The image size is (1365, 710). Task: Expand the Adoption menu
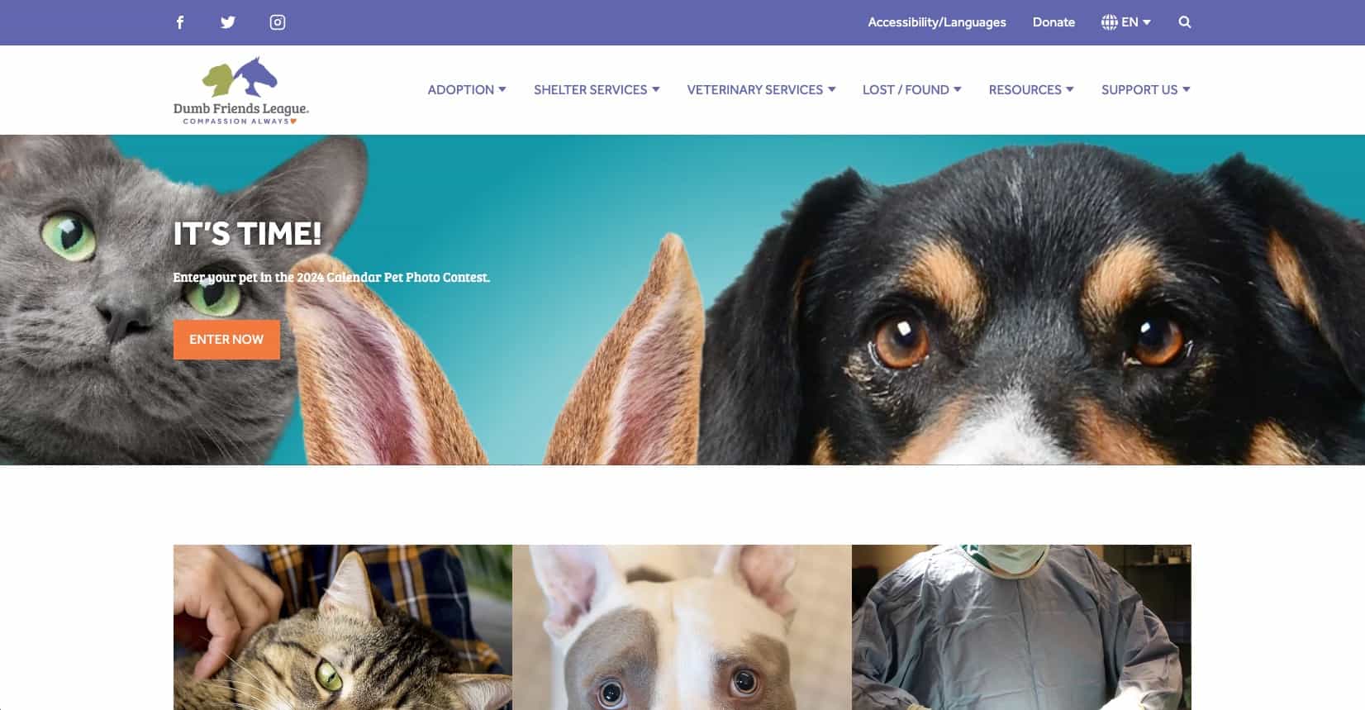coord(467,89)
